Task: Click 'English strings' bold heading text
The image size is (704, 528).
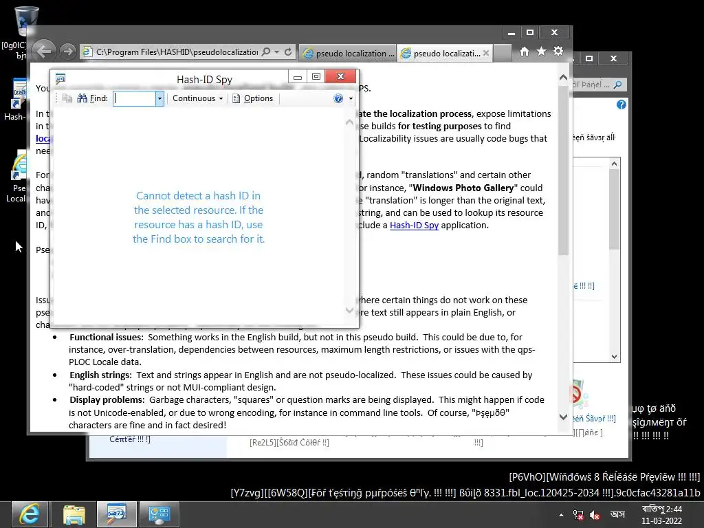Action: tap(100, 375)
